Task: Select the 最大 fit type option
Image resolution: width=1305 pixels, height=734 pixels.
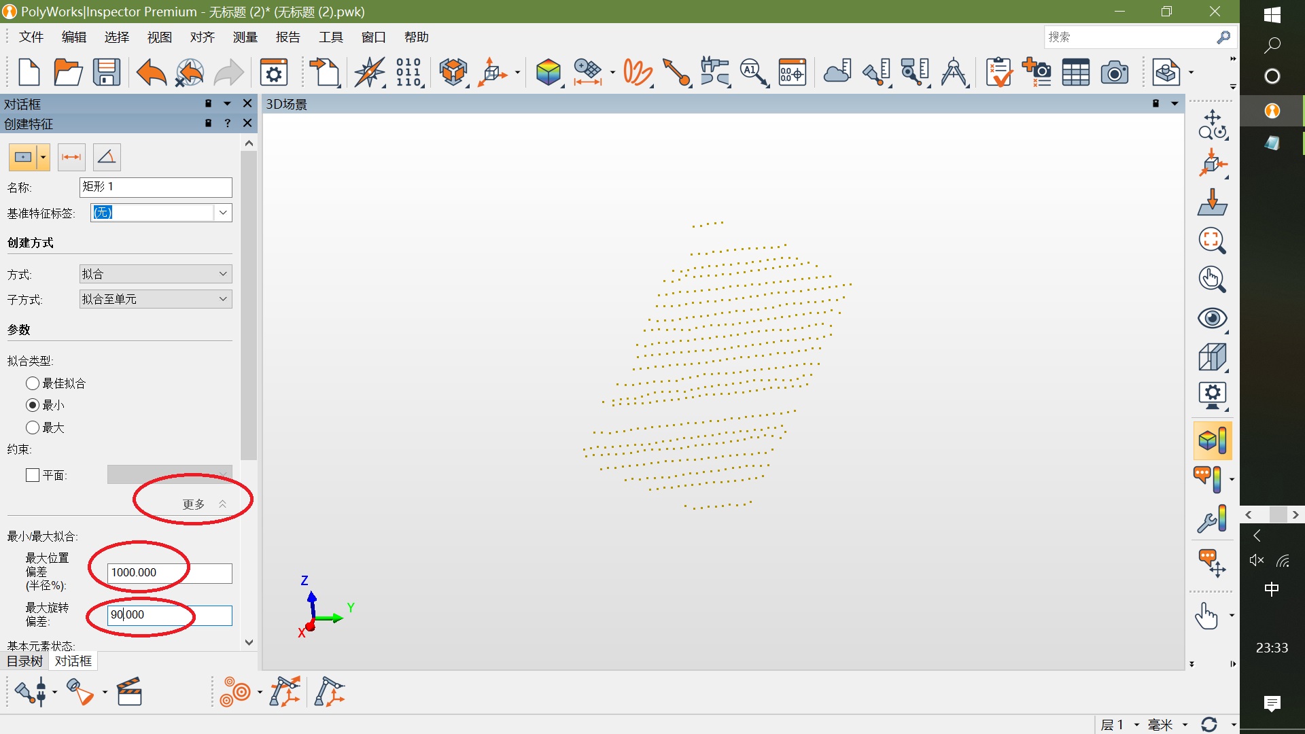Action: point(33,427)
